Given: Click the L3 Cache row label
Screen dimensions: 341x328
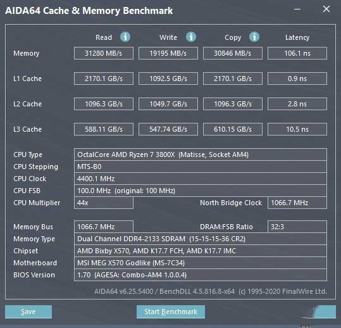Looking at the screenshot, I should 27,129.
